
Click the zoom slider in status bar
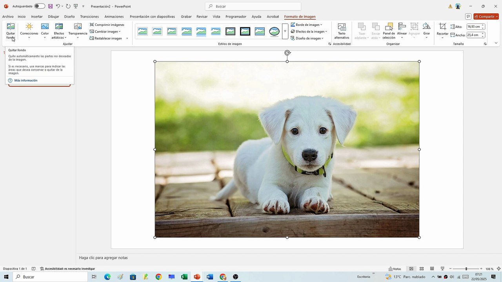[x=466, y=269]
